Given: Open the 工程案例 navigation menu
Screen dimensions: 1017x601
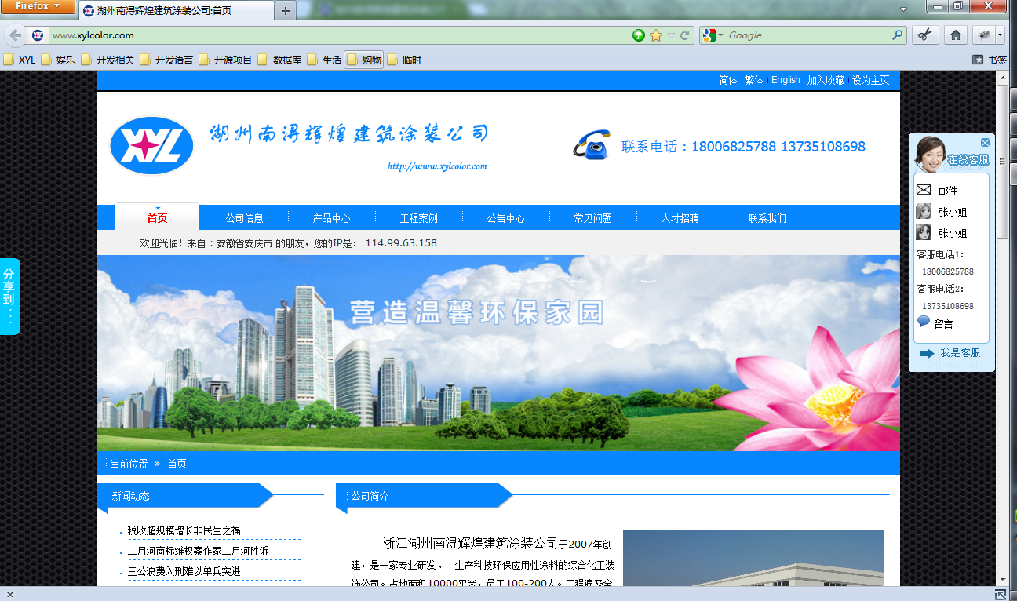Looking at the screenshot, I should [418, 218].
